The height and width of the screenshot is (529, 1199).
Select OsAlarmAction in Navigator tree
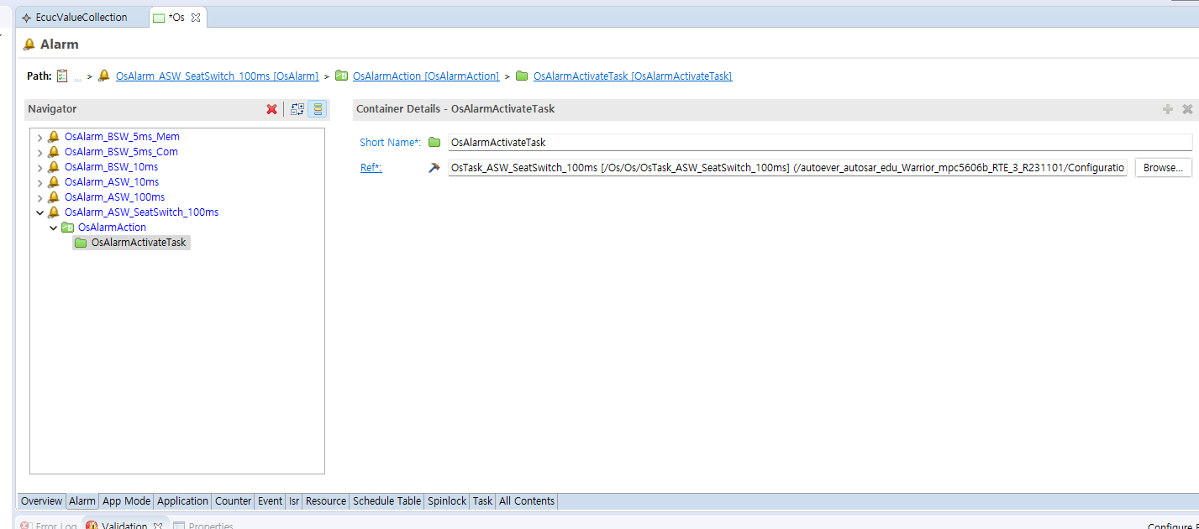tap(112, 228)
